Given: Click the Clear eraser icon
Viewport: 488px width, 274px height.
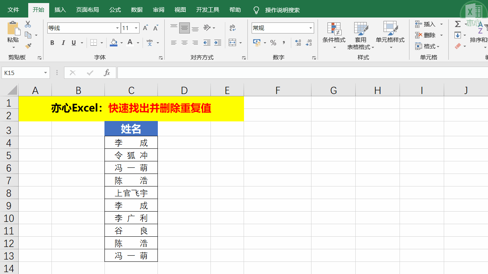Looking at the screenshot, I should coord(458,46).
